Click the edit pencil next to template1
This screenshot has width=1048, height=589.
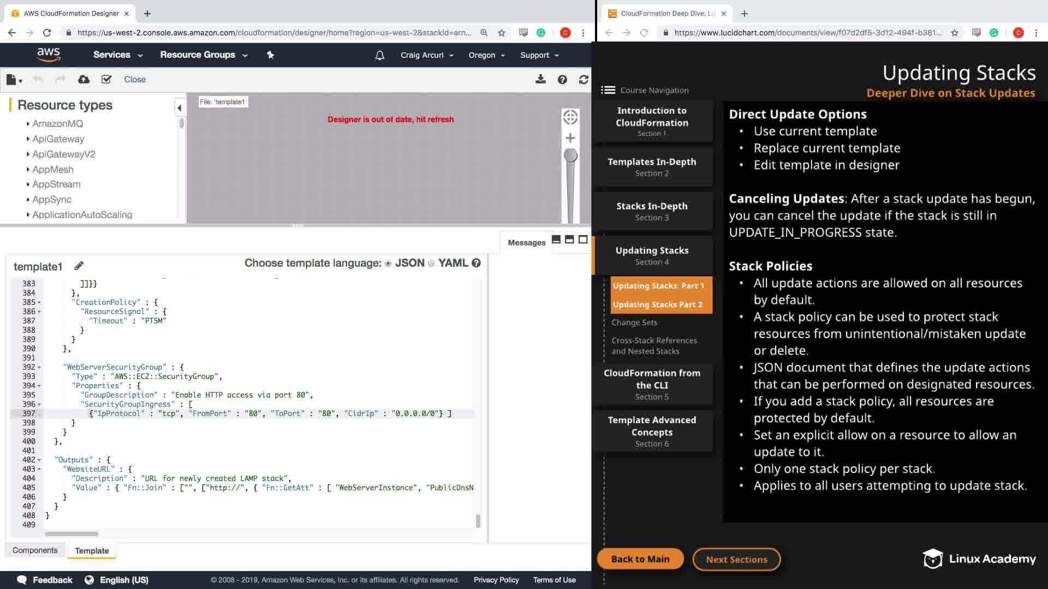79,266
